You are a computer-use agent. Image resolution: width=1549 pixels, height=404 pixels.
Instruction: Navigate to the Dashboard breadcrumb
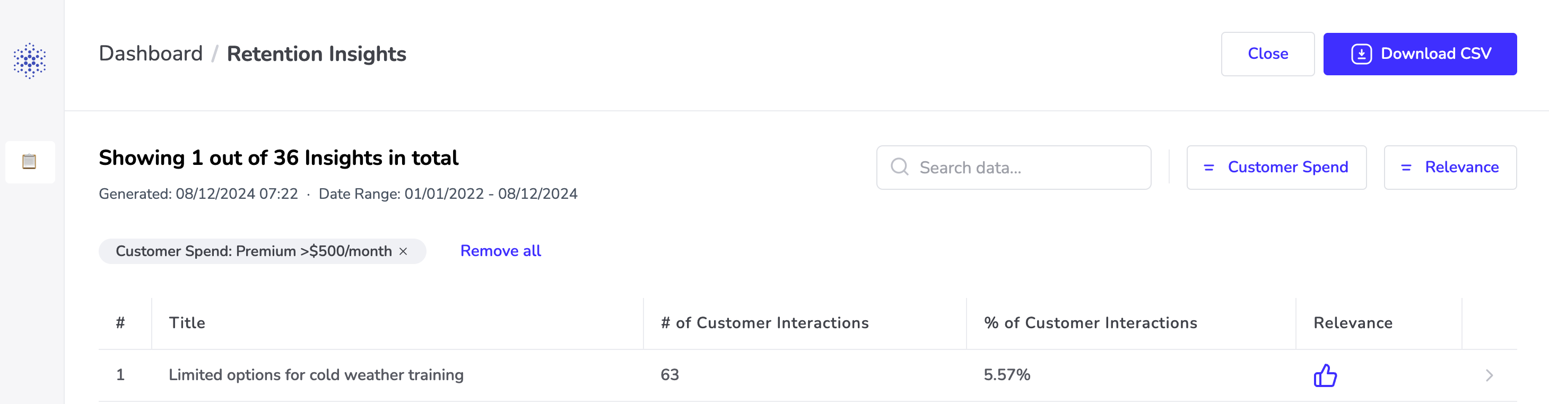point(151,54)
